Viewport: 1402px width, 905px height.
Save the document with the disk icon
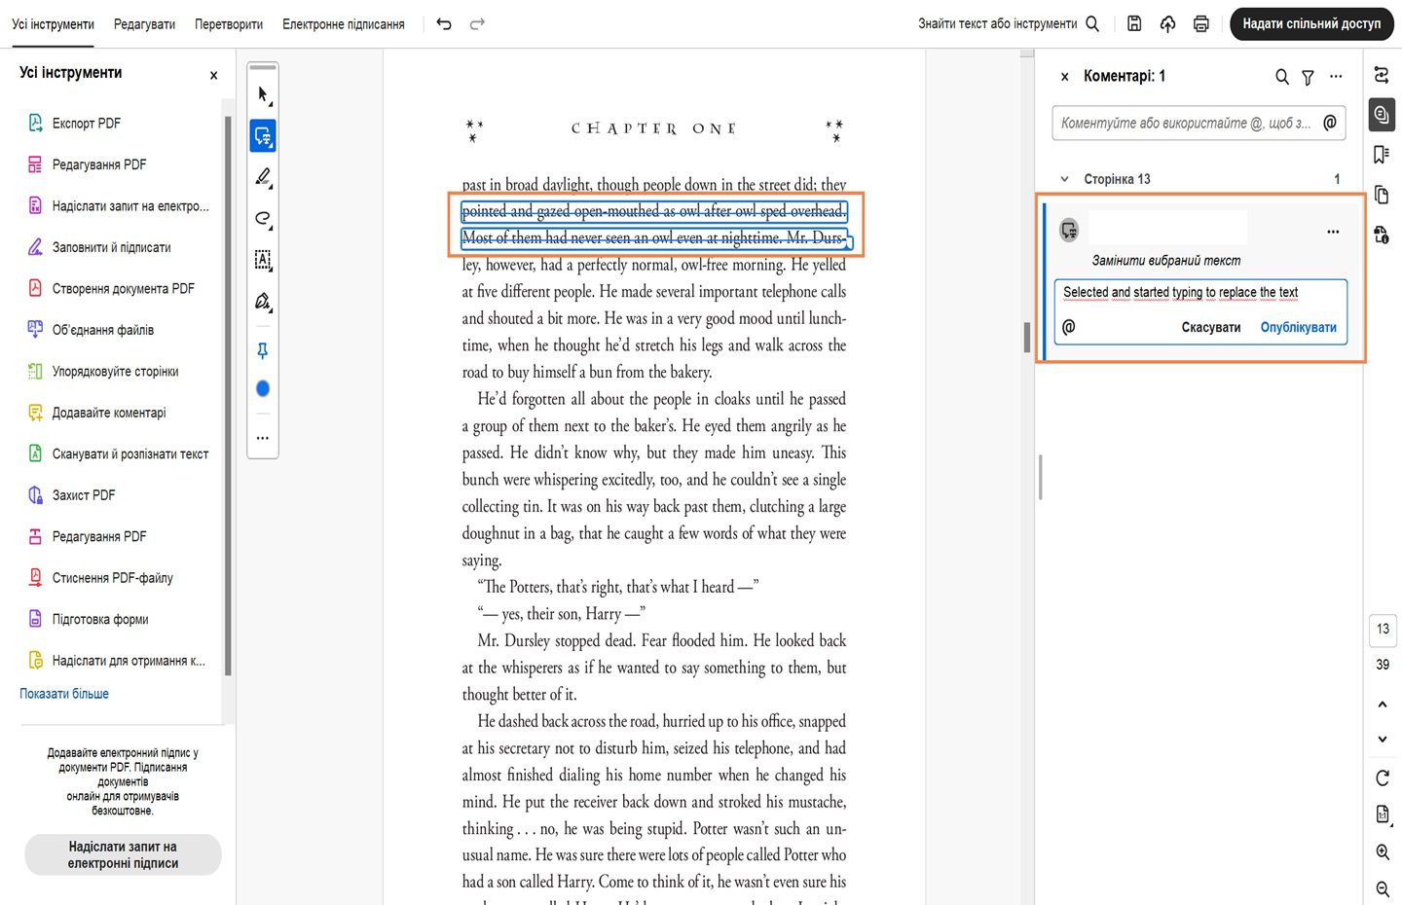pos(1134,24)
